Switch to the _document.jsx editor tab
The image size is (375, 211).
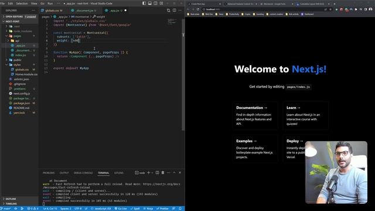click(x=85, y=11)
